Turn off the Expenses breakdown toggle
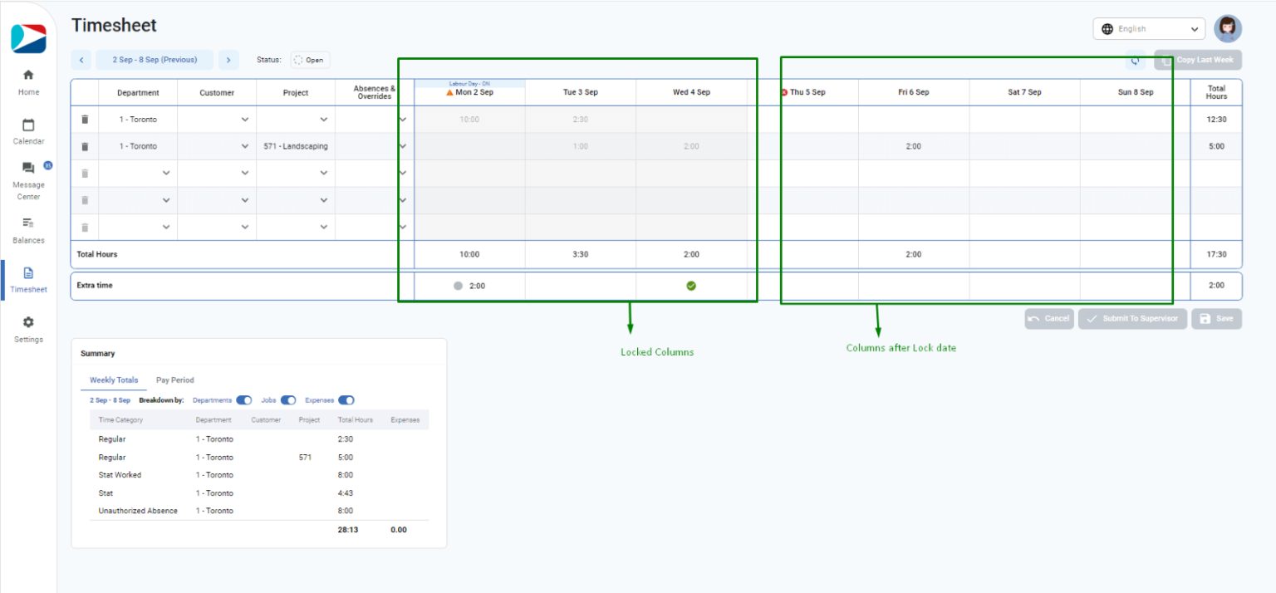 point(346,399)
